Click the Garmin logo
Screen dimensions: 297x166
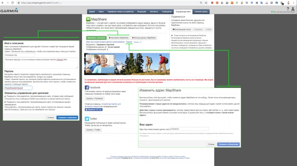(9, 10)
